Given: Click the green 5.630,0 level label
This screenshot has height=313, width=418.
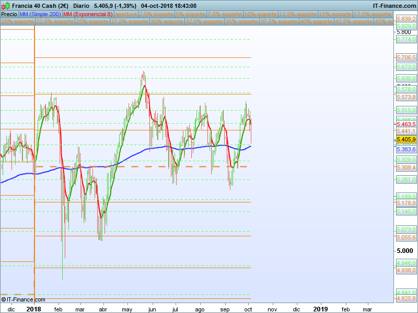Looking at the screenshot, I should (x=406, y=78).
